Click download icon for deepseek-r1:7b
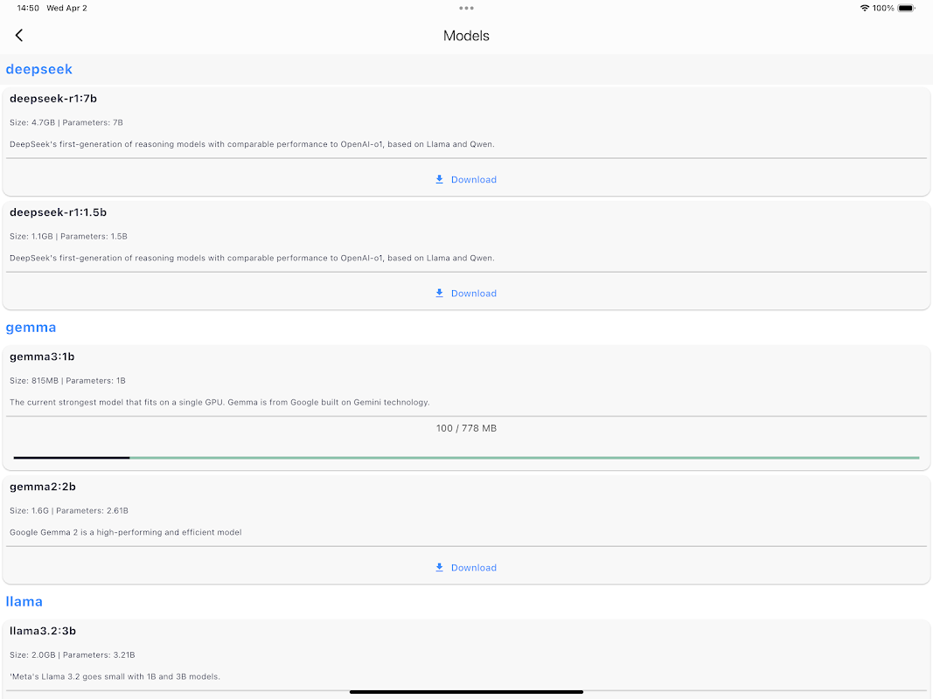Viewport: 933px width, 699px height. (440, 180)
